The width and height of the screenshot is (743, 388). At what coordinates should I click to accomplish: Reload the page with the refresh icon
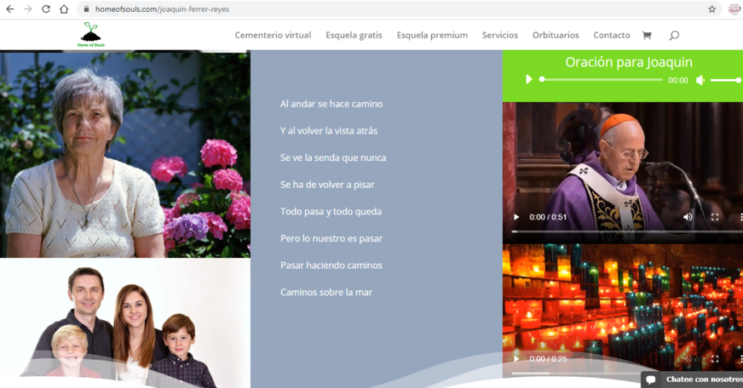coord(46,9)
